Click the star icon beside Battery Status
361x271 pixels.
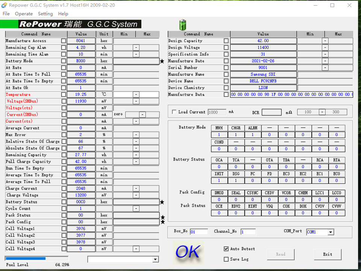[162, 202]
